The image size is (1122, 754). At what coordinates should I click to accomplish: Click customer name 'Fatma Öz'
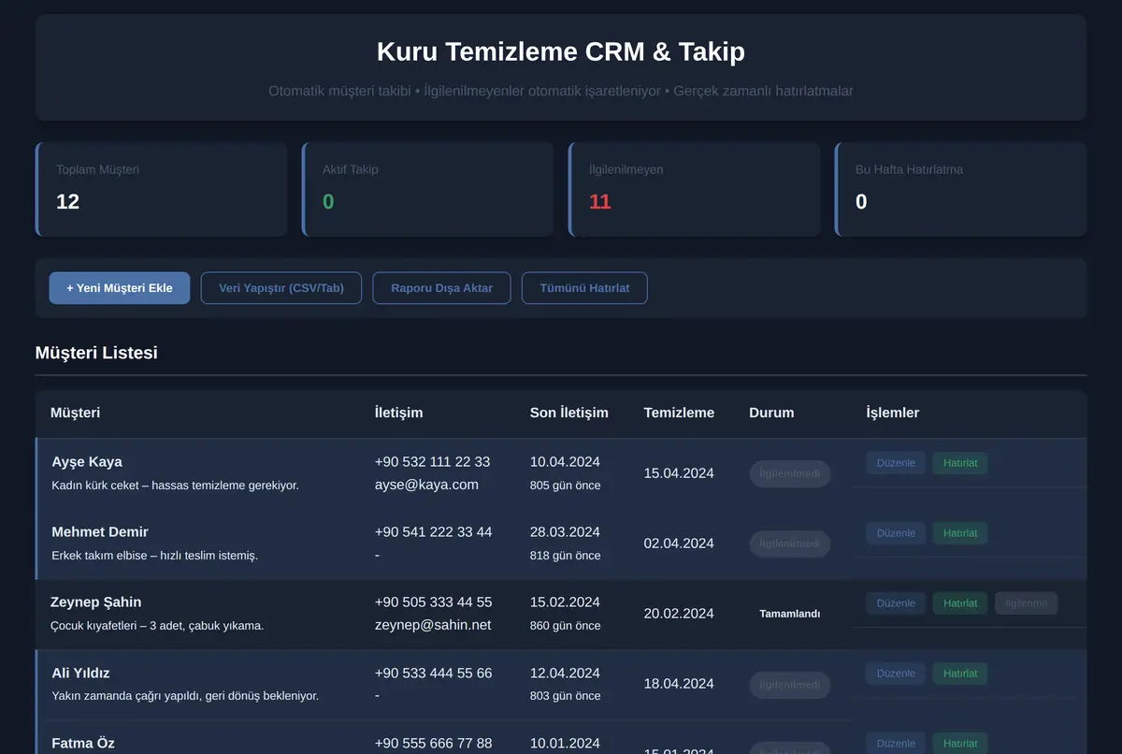[x=83, y=743]
